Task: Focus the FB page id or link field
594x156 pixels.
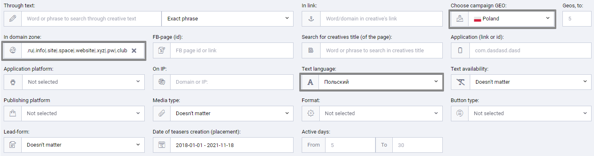Action: coord(232,50)
